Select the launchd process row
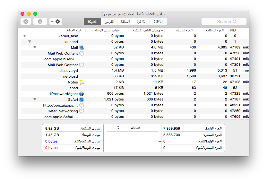Image resolution: width=267 pixels, height=182 pixels. point(135,41)
